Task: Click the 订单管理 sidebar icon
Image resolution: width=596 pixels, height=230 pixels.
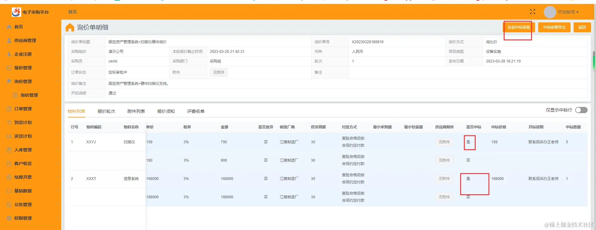Action: click(9, 109)
